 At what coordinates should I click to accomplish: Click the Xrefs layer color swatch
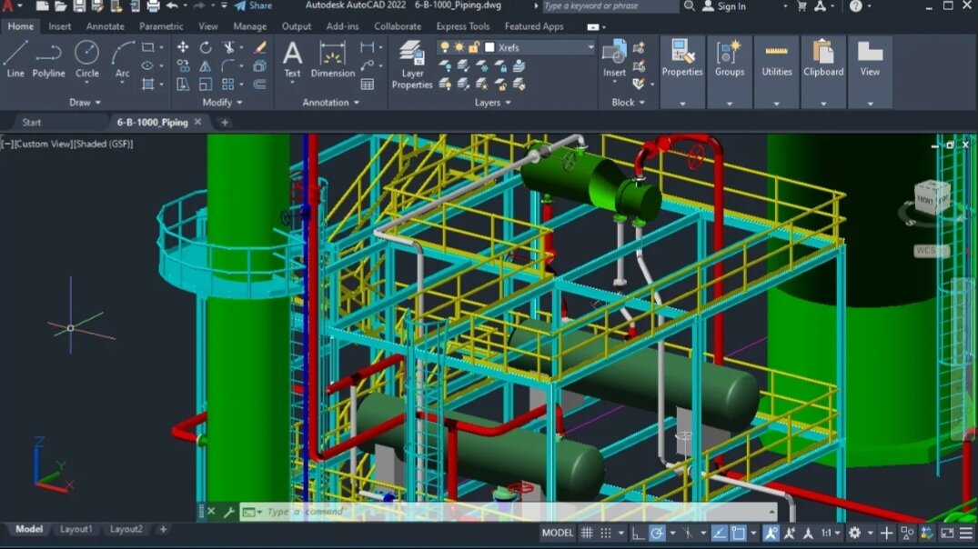tap(489, 47)
